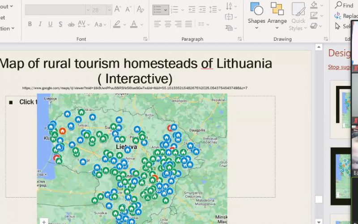Apply bullets list

pyautogui.click(x=158, y=10)
